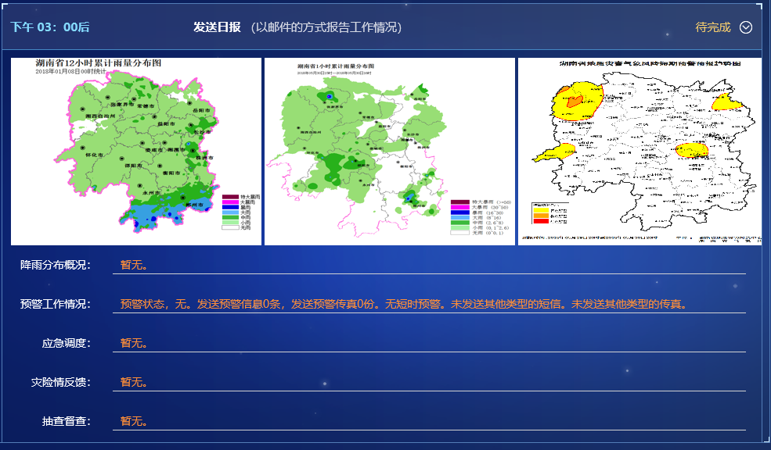Select the 灾险情反馈 input field
Screen dimensions: 771x450
[431, 380]
